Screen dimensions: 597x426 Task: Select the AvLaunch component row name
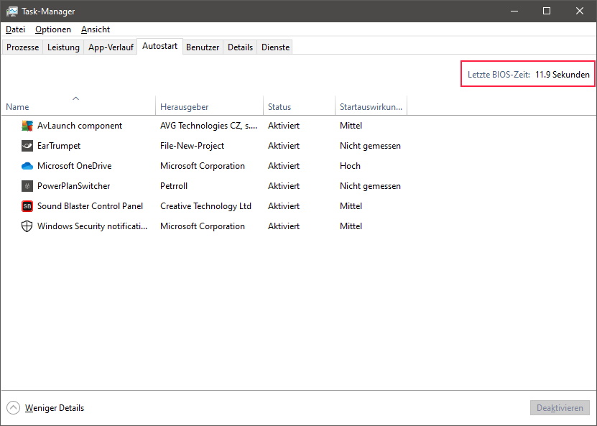[80, 126]
